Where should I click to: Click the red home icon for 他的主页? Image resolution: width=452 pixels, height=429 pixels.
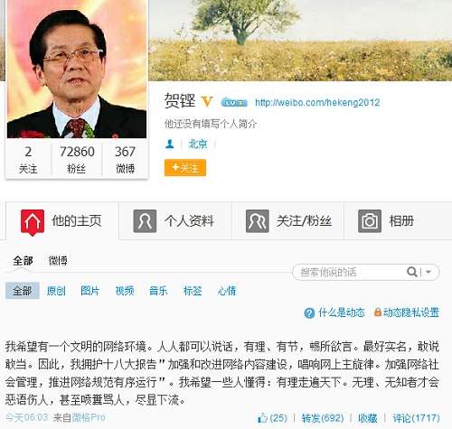pos(33,222)
